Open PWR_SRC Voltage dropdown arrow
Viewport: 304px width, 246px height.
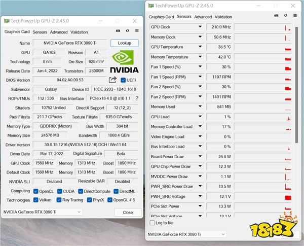point(200,196)
